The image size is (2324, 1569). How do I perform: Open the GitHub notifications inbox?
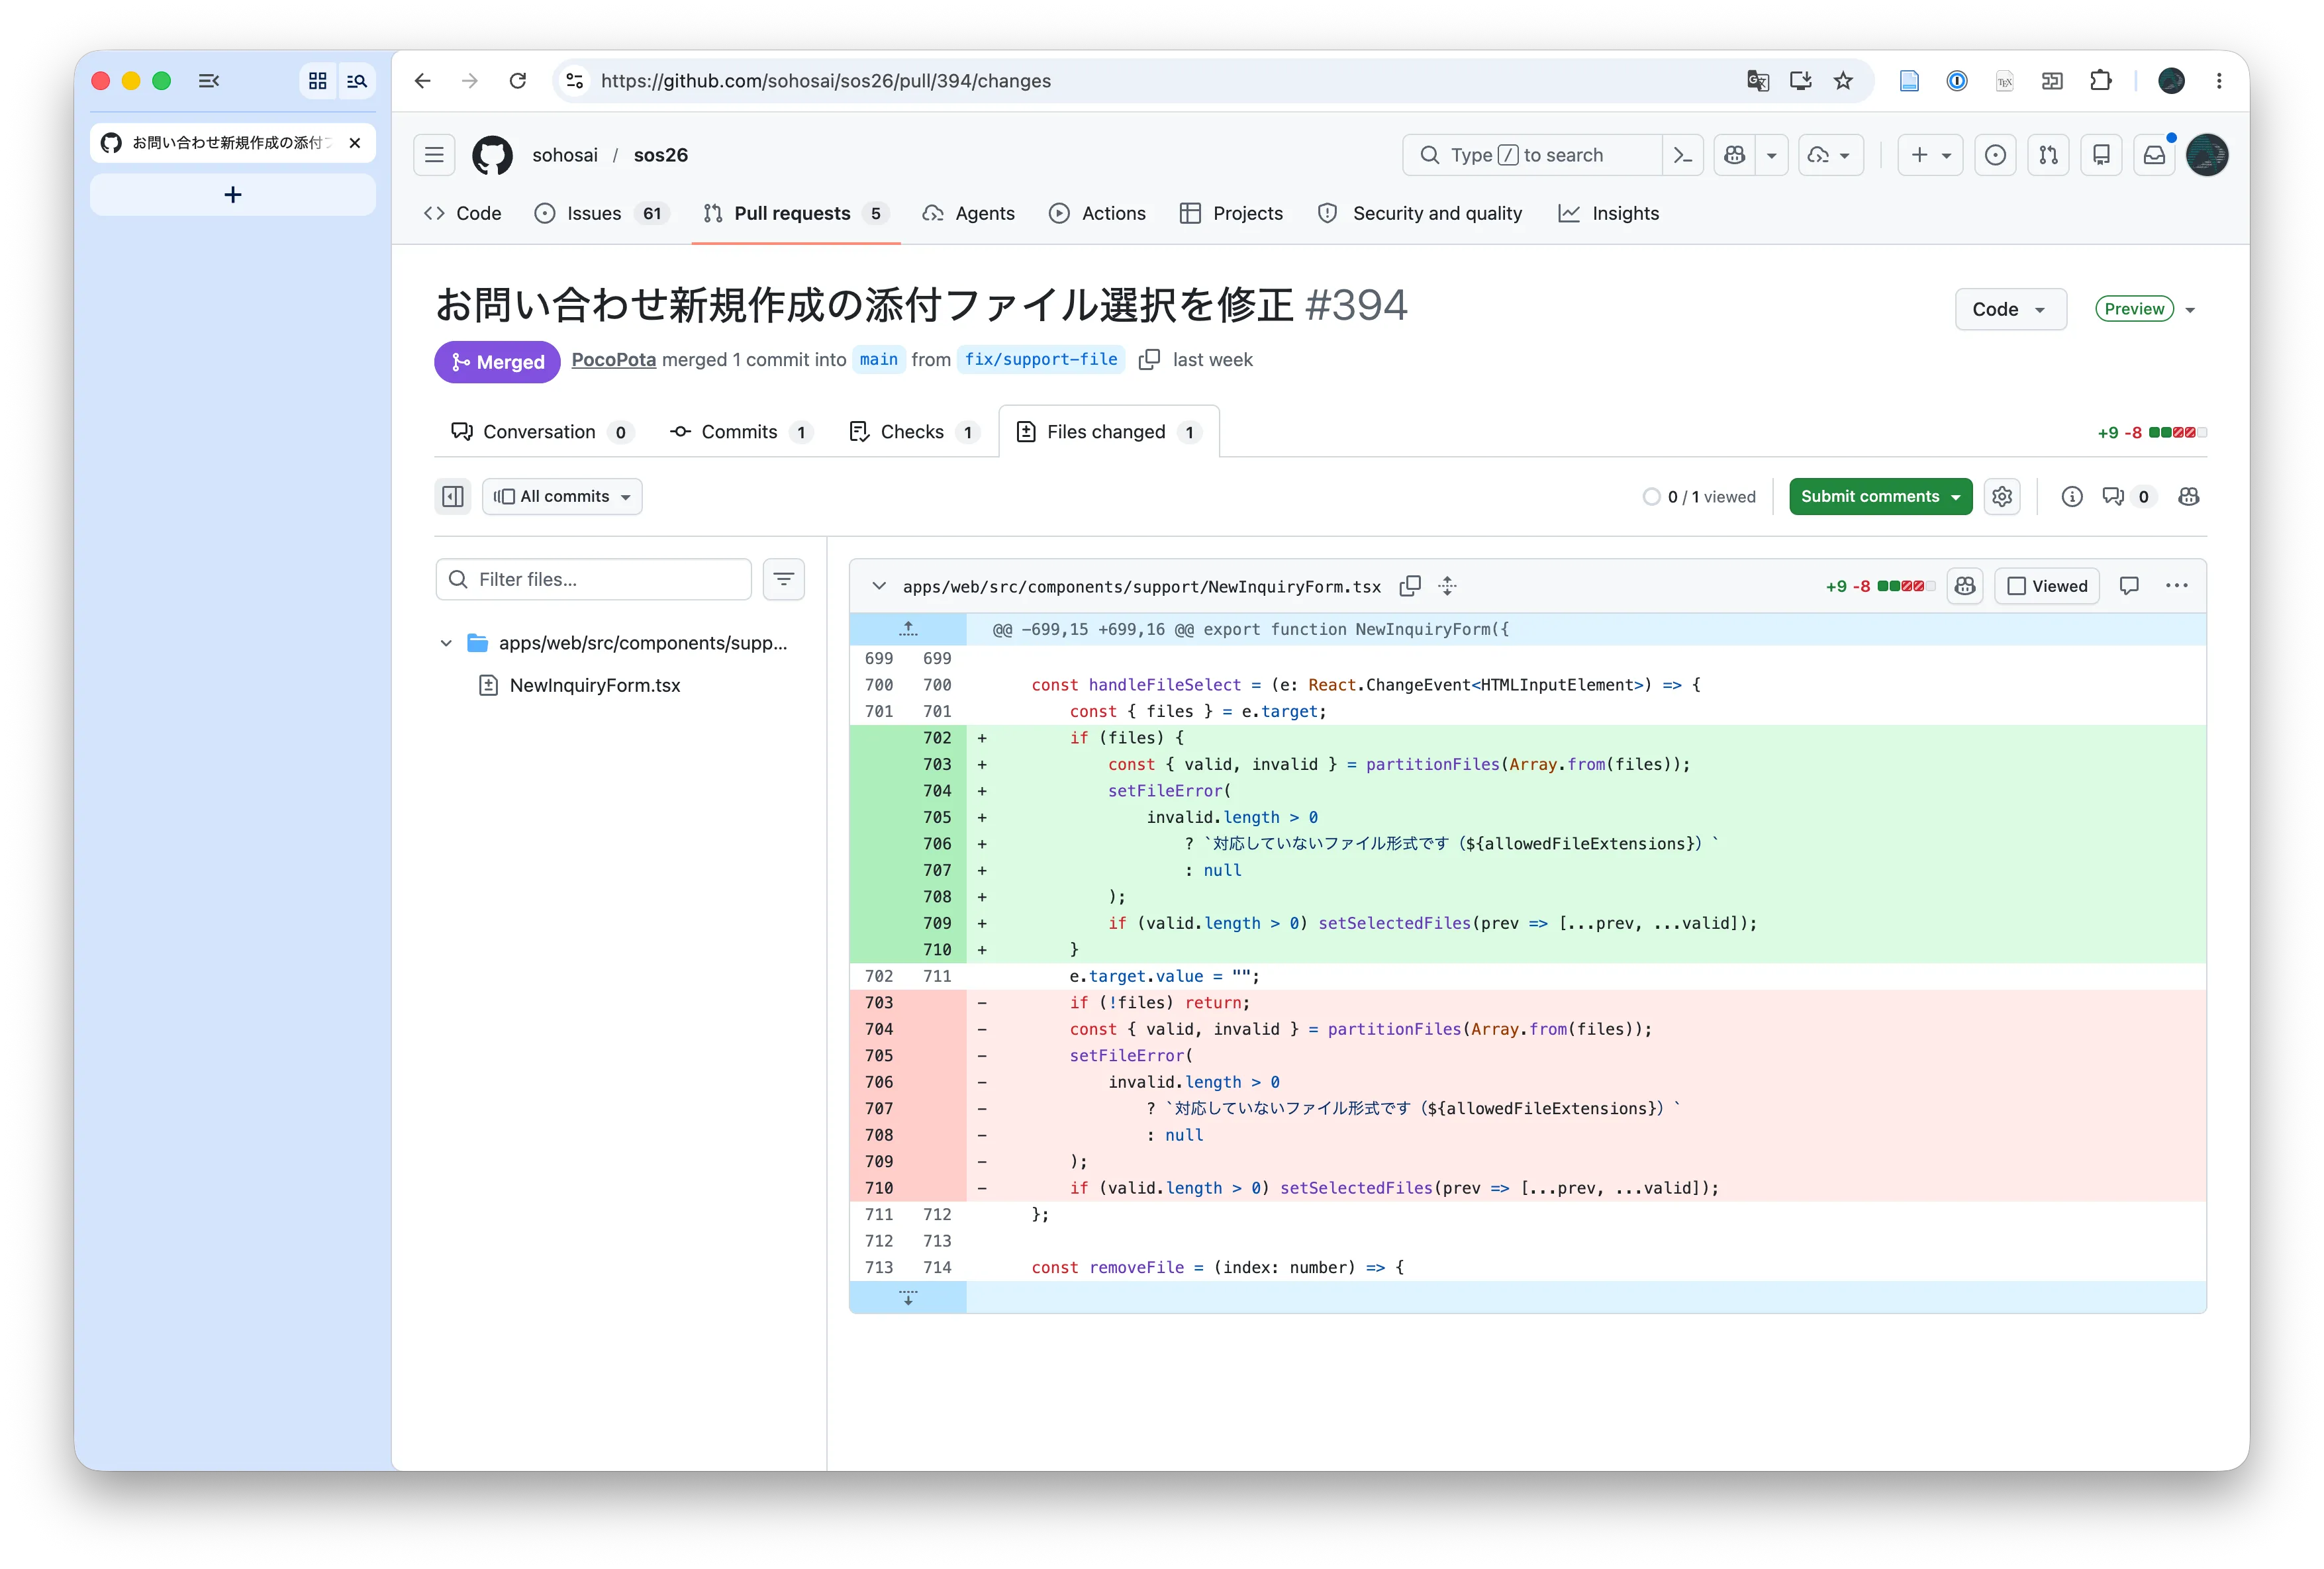click(2154, 155)
